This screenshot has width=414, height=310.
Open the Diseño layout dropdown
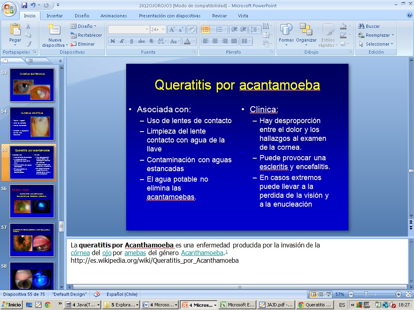click(84, 26)
